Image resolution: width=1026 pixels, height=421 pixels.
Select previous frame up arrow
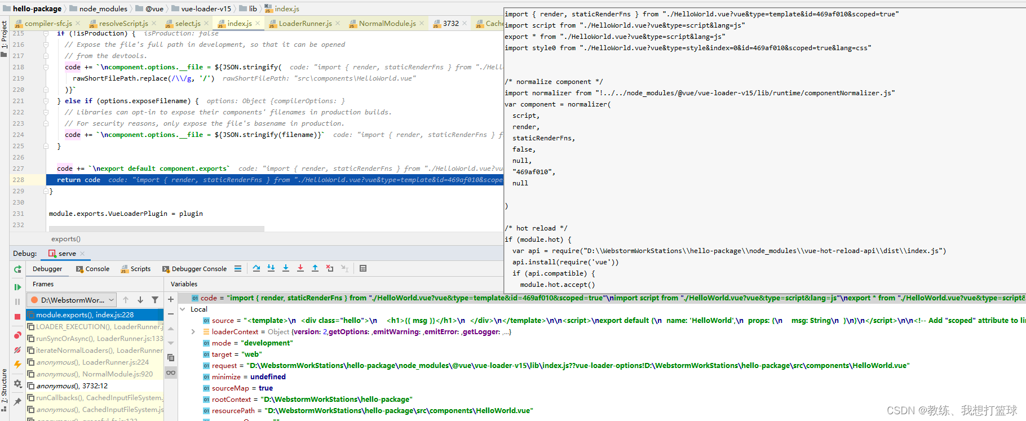[126, 300]
